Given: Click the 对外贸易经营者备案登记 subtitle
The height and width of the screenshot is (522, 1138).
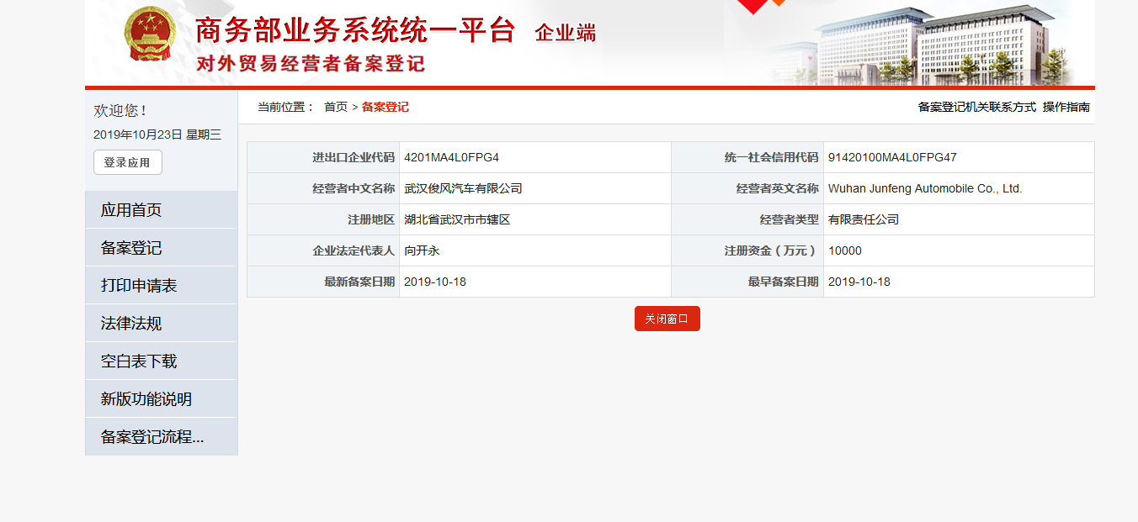Looking at the screenshot, I should coord(311,64).
